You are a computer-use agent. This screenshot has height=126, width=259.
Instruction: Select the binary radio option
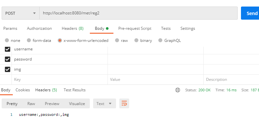[136, 40]
